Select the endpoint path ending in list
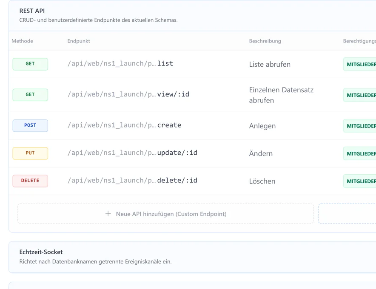376x289 pixels. click(120, 64)
